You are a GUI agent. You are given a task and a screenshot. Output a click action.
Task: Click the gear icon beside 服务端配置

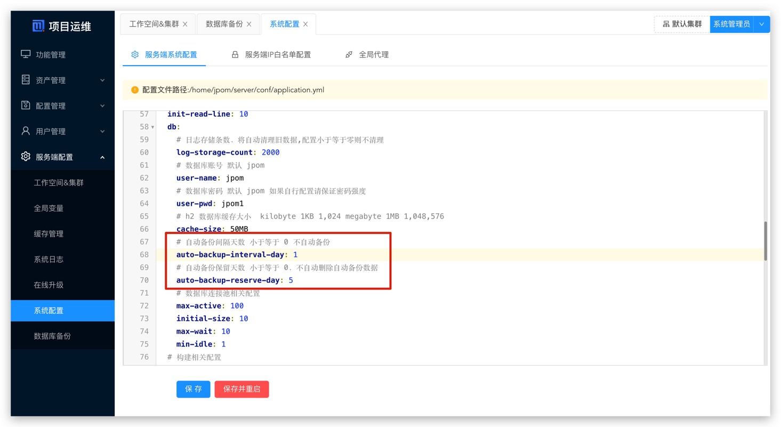pyautogui.click(x=26, y=157)
